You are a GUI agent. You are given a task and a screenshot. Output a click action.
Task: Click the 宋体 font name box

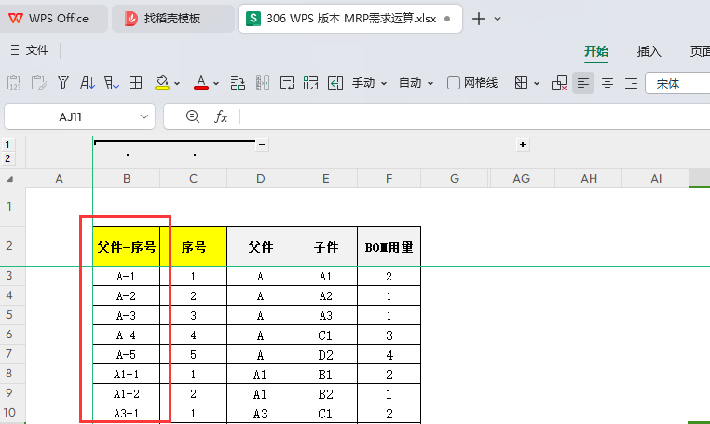click(x=677, y=83)
